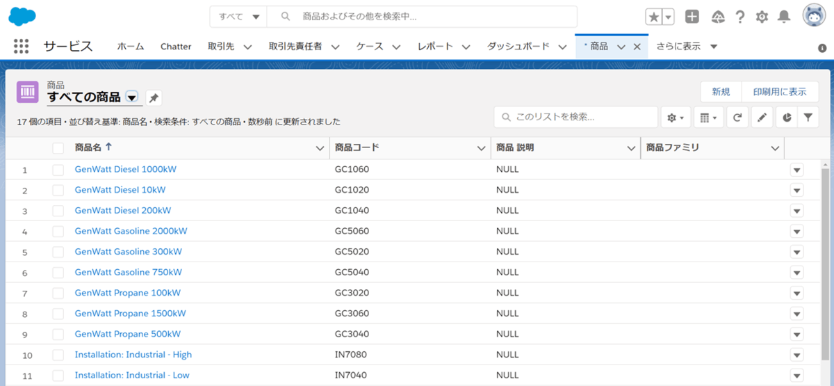Open row actions for GenWatt Diesel 10kW
Viewport: 834px width, 386px height.
[796, 190]
